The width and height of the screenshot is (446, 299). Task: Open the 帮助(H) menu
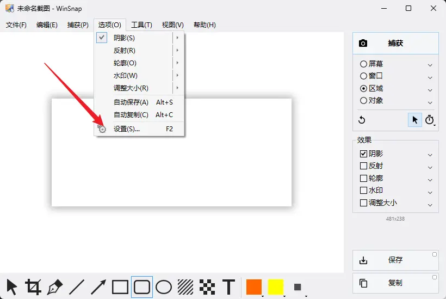pos(205,25)
